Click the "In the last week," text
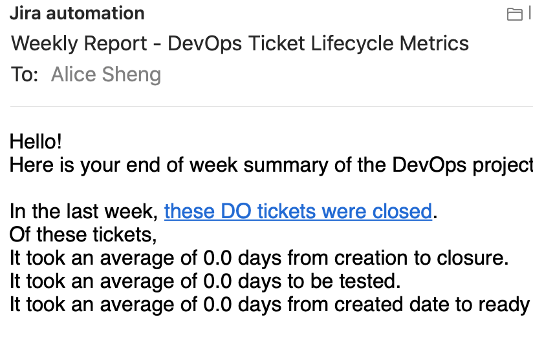Screen dimensions: 533x337 coord(84,211)
